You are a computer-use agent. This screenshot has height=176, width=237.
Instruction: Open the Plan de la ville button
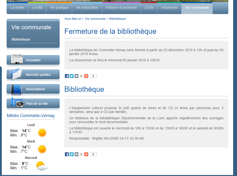tap(33, 104)
